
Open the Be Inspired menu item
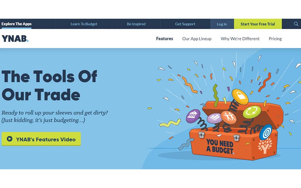point(136,24)
